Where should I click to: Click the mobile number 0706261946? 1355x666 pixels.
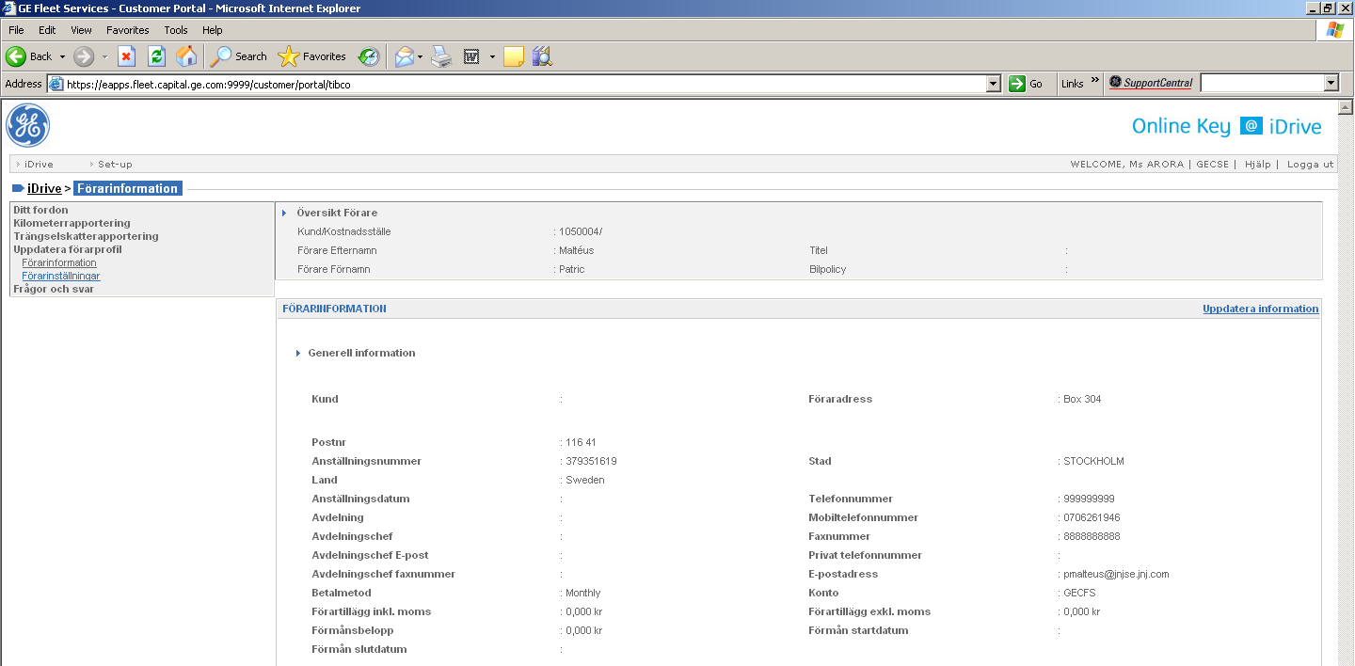[1092, 517]
